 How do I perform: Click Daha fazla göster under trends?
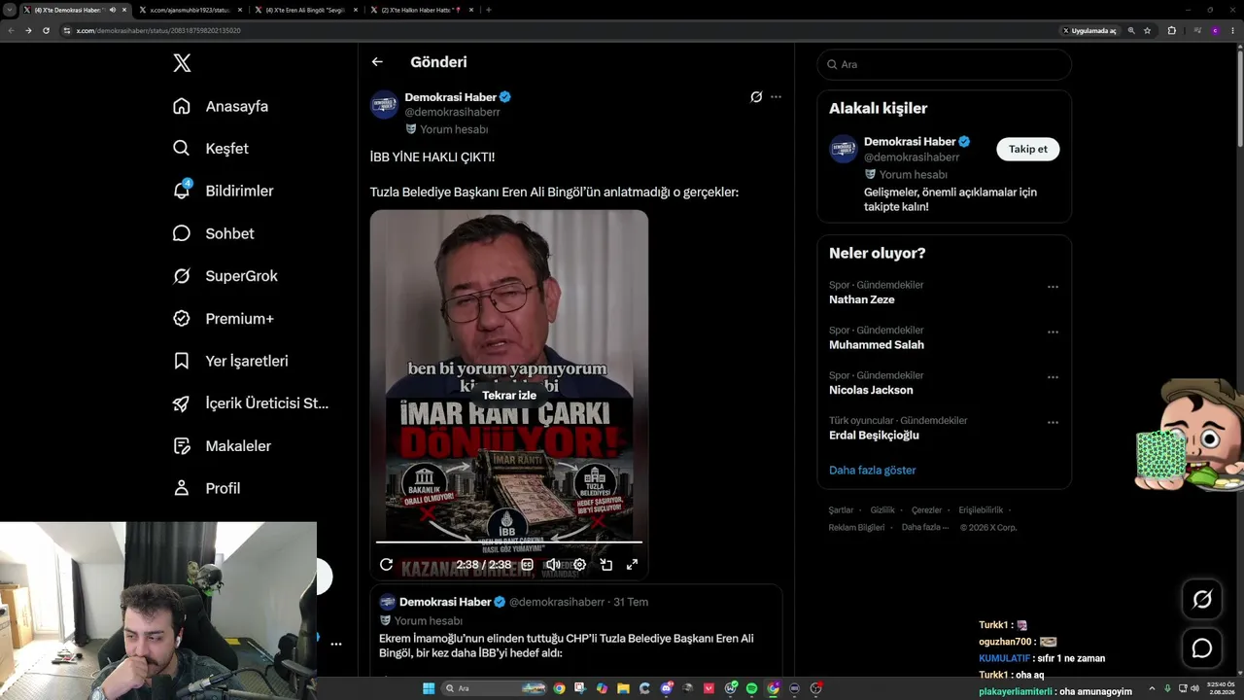(x=873, y=471)
